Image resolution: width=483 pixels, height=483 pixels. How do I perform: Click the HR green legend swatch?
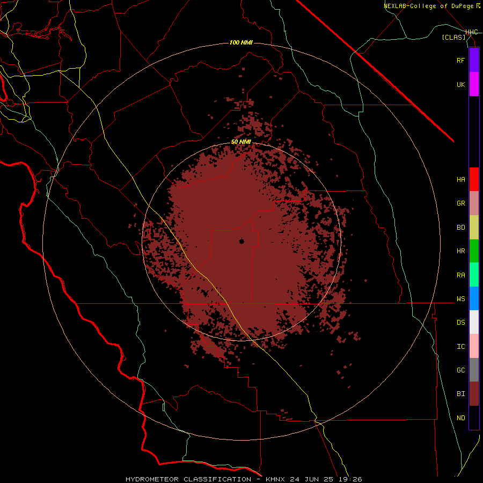coord(474,251)
